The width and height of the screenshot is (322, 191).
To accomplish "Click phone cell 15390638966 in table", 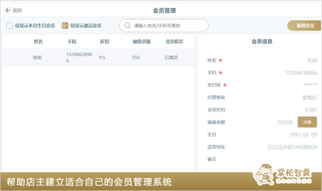I will [79, 58].
